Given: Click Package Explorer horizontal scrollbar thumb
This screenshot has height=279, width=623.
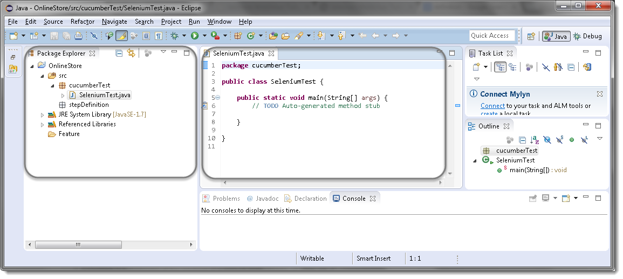Looking at the screenshot, I should pos(79,245).
